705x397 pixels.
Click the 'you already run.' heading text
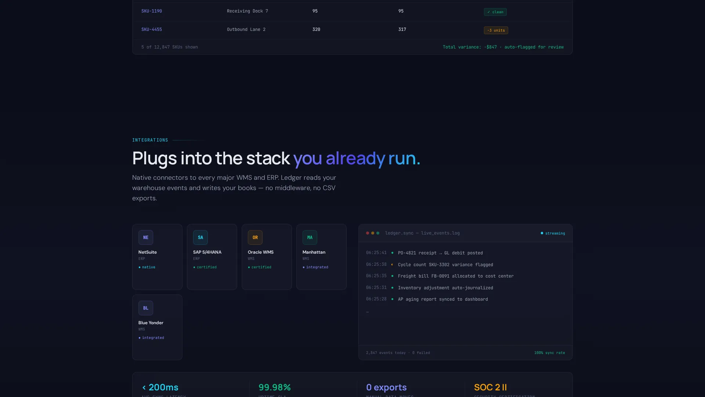pos(357,158)
